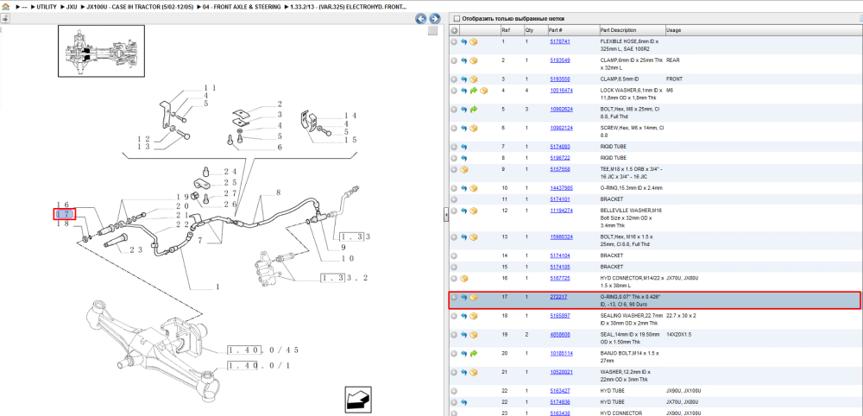Click the box icon for part 10516474

[x=483, y=91]
